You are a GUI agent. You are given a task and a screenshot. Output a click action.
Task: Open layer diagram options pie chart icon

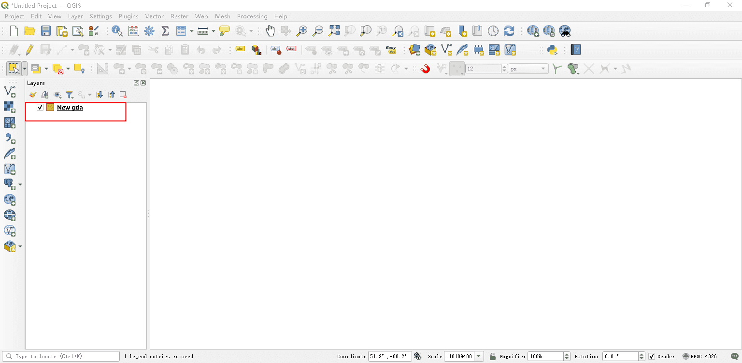pyautogui.click(x=256, y=50)
